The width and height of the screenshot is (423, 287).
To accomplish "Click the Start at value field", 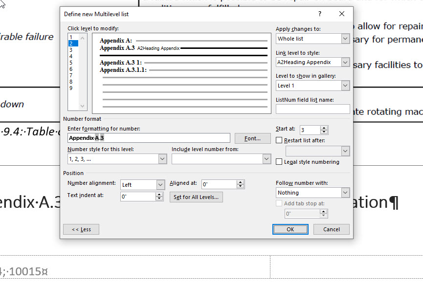I will point(310,130).
